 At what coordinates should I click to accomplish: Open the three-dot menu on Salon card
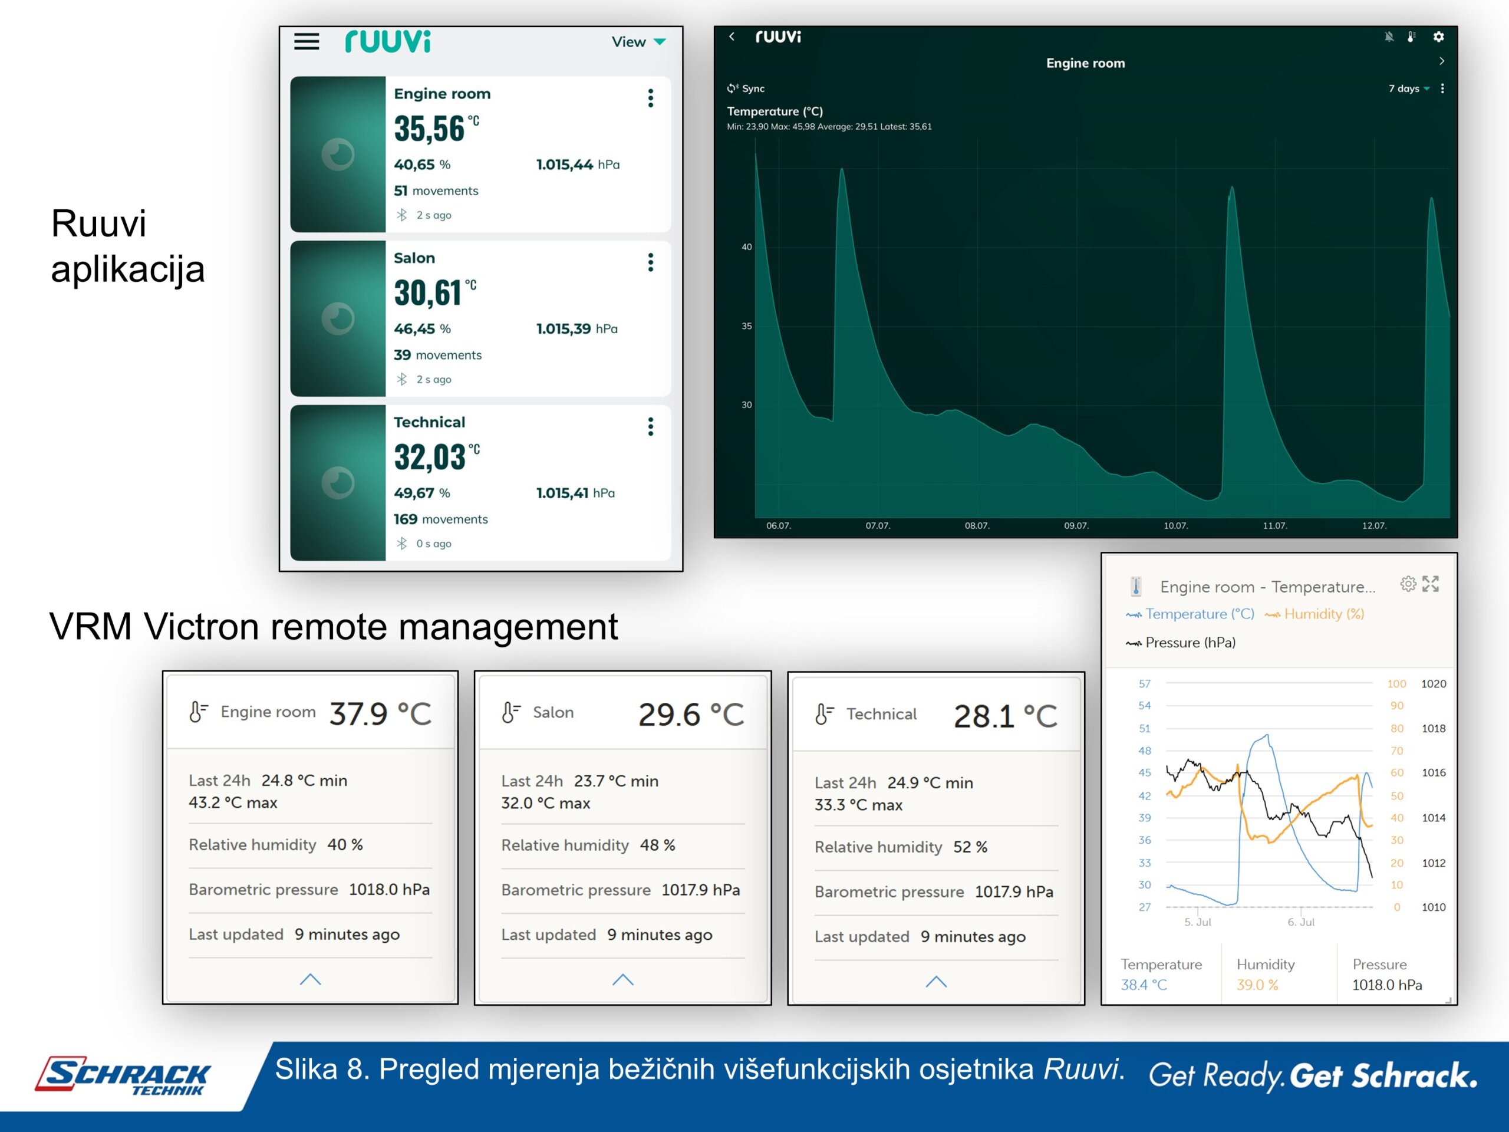pyautogui.click(x=650, y=263)
